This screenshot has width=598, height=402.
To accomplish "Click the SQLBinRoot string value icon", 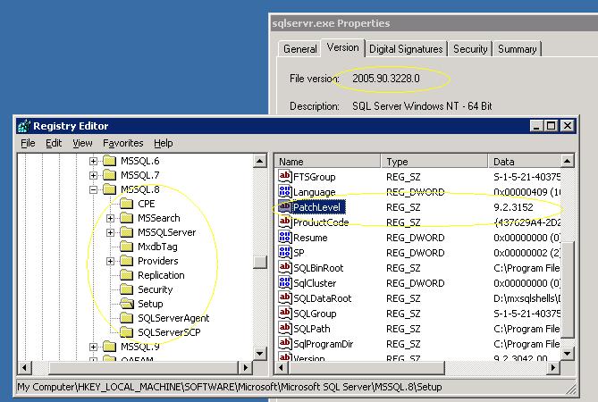I will click(285, 268).
